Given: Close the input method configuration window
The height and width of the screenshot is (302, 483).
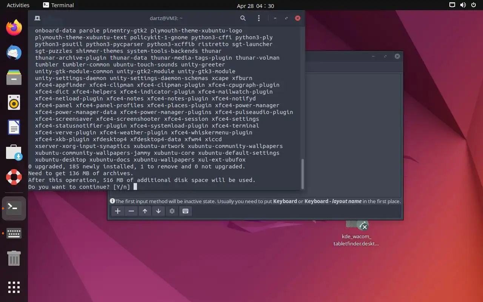Looking at the screenshot, I should tap(397, 56).
